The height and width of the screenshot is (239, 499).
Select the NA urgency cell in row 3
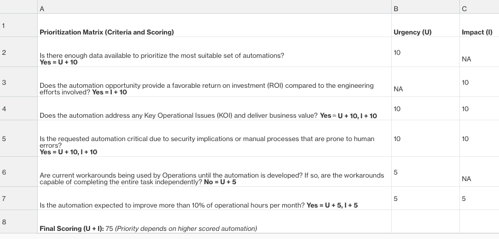[398, 89]
